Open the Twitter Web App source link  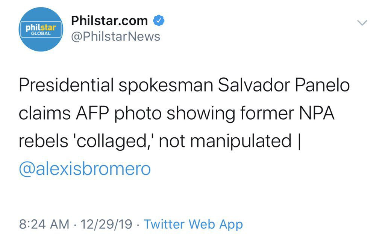click(194, 224)
